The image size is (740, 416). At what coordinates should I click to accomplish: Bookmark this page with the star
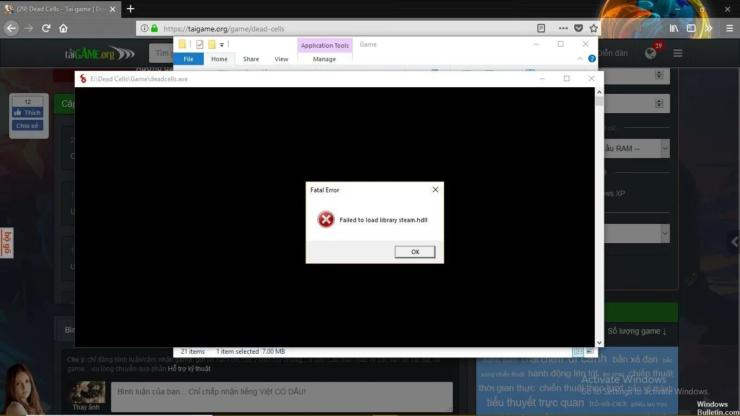594,28
